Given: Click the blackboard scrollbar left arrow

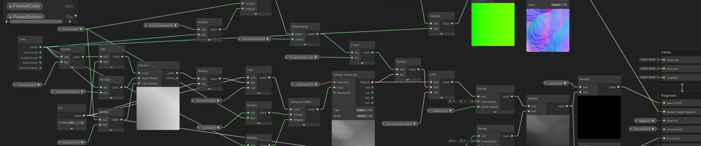Looking at the screenshot, I should [x=7, y=22].
